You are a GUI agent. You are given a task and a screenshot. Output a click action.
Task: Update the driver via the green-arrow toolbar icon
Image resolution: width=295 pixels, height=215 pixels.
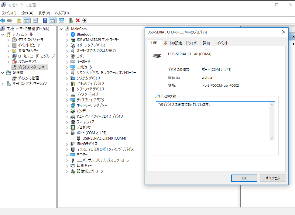(x=71, y=20)
